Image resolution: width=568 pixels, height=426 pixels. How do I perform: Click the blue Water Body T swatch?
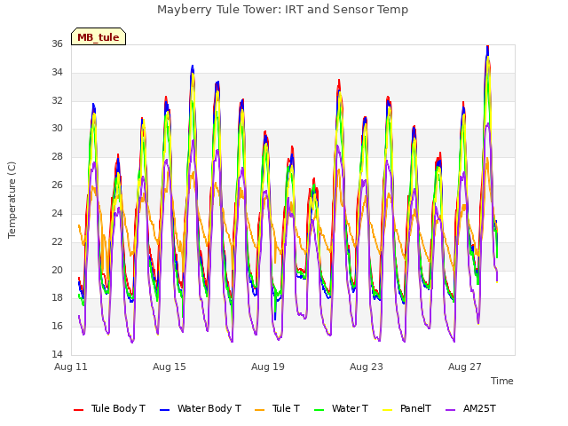click(x=164, y=410)
